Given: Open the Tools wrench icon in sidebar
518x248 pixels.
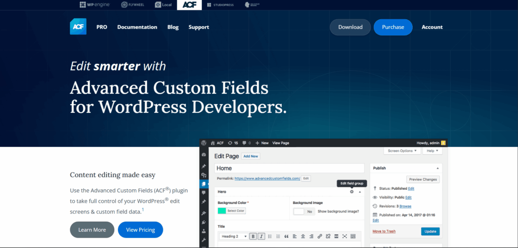Looking at the screenshot, I should pos(204,240).
